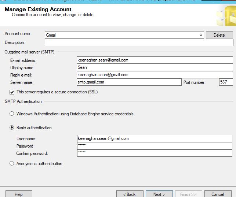Click the Reply e-mail field
The width and height of the screenshot is (236, 197).
click(155, 75)
